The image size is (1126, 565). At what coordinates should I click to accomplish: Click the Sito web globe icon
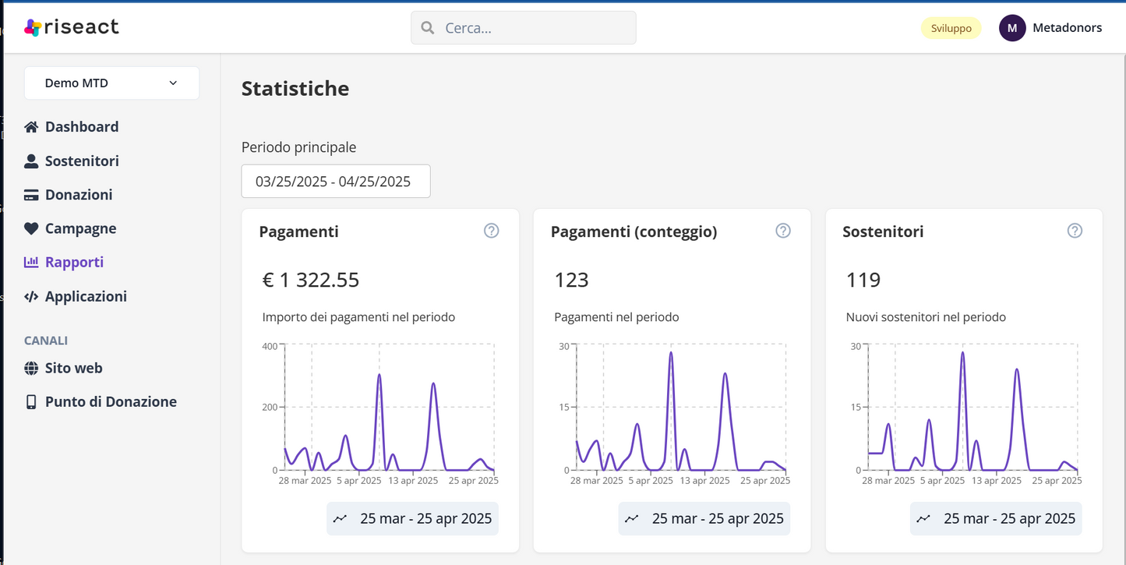(x=31, y=369)
